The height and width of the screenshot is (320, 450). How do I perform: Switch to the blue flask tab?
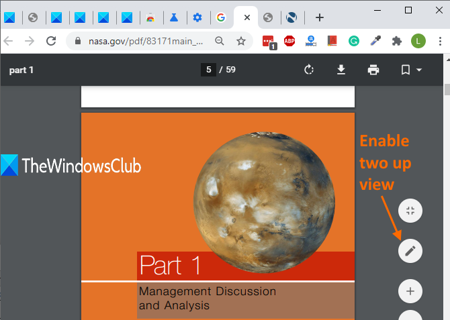click(174, 17)
